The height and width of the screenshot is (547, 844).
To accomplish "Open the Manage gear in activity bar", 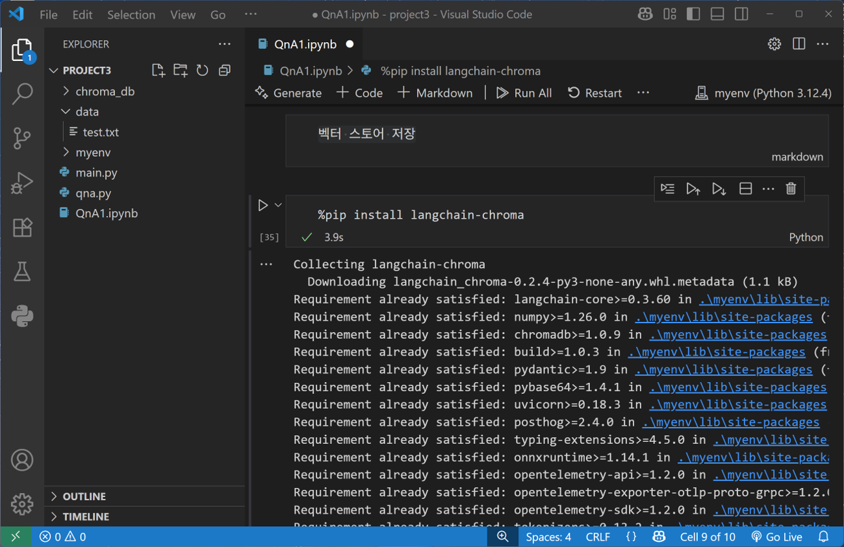I will (x=22, y=504).
